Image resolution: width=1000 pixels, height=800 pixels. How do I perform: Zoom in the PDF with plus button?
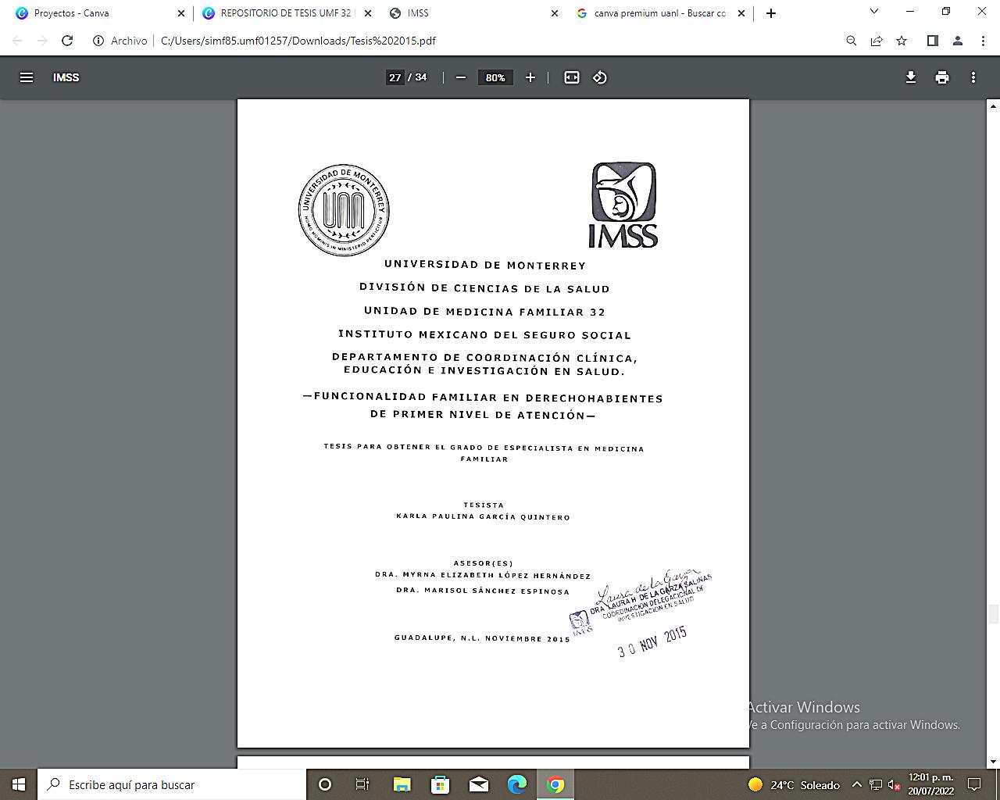tap(530, 77)
